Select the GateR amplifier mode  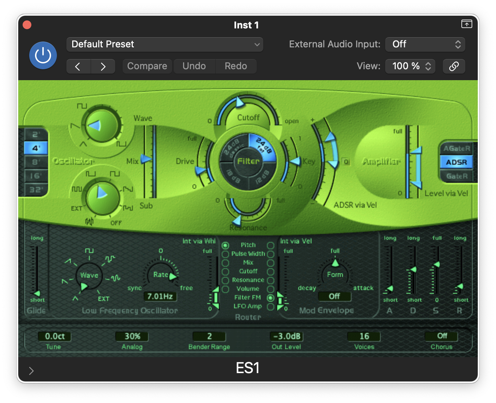[x=457, y=176]
